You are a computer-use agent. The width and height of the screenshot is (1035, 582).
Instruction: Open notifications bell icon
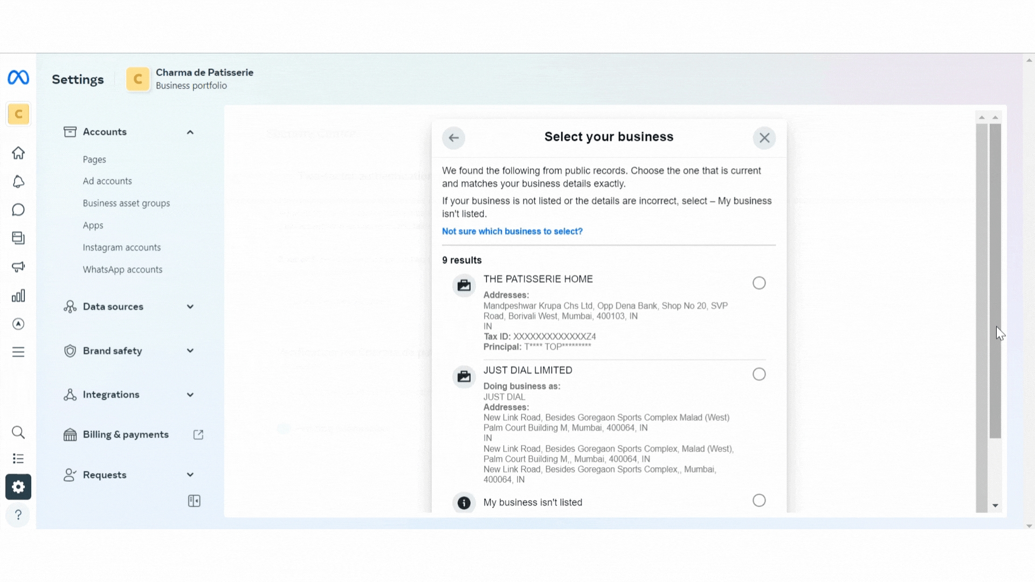(18, 182)
